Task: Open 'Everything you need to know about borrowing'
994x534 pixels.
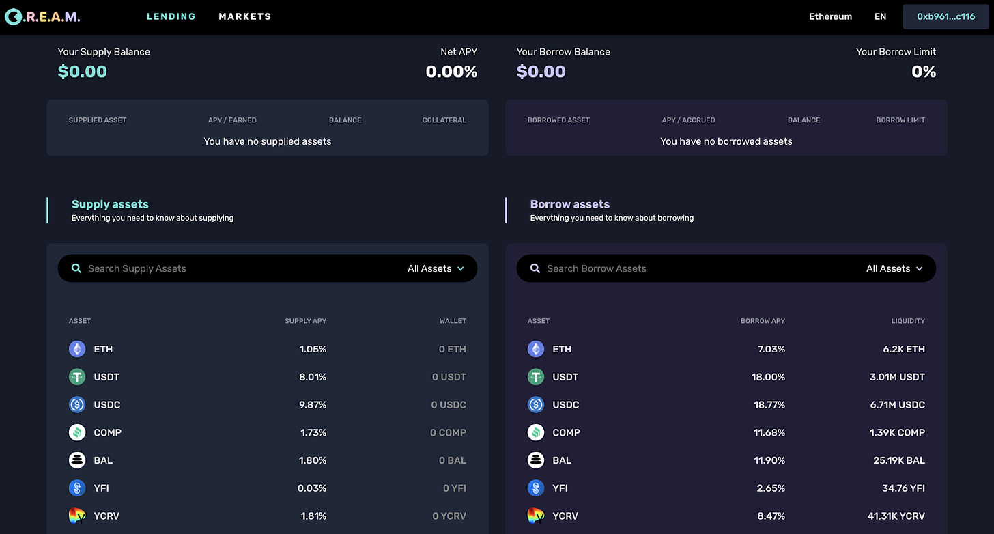Action: click(612, 218)
